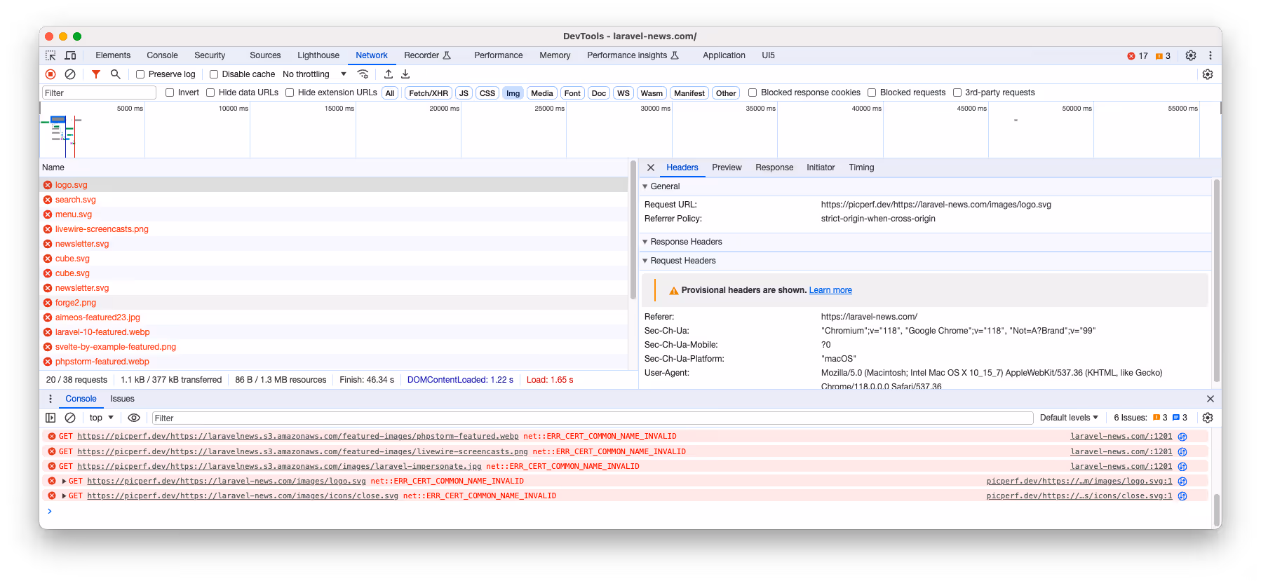1261x581 pixels.
Task: Follow the Learn more link
Action: (830, 290)
